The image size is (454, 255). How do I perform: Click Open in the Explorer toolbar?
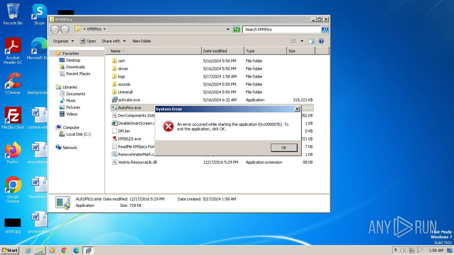[x=88, y=41]
